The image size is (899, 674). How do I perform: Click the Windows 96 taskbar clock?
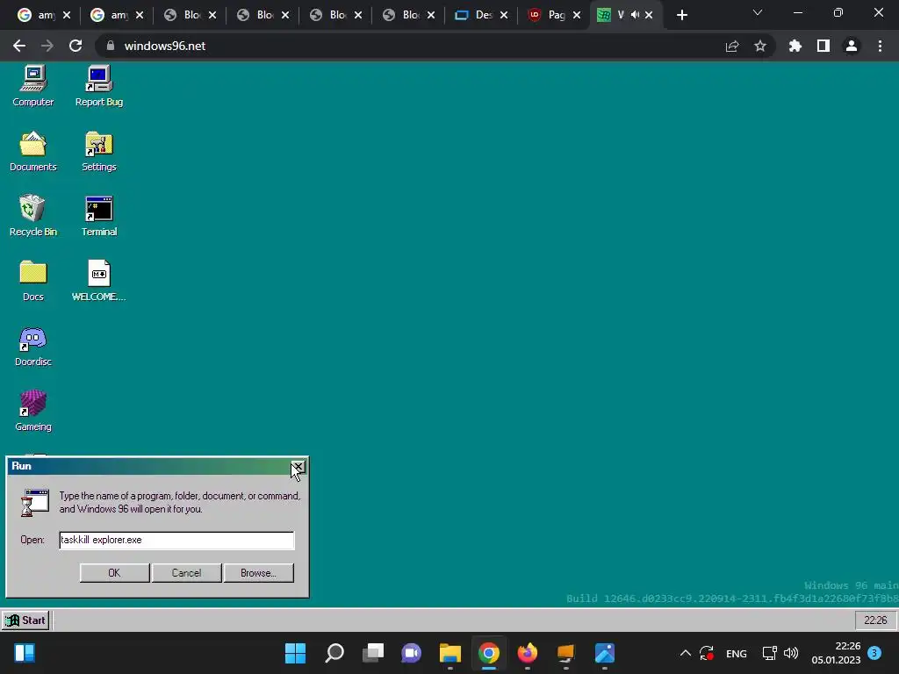point(875,620)
